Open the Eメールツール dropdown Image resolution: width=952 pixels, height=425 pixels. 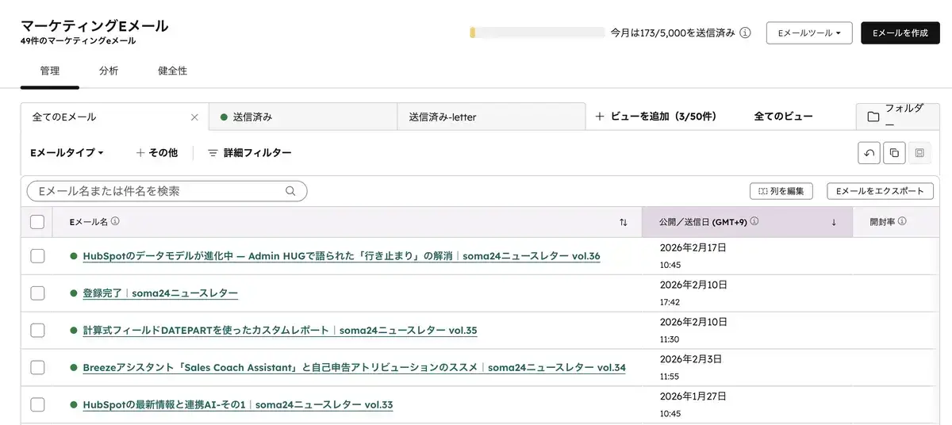point(809,33)
